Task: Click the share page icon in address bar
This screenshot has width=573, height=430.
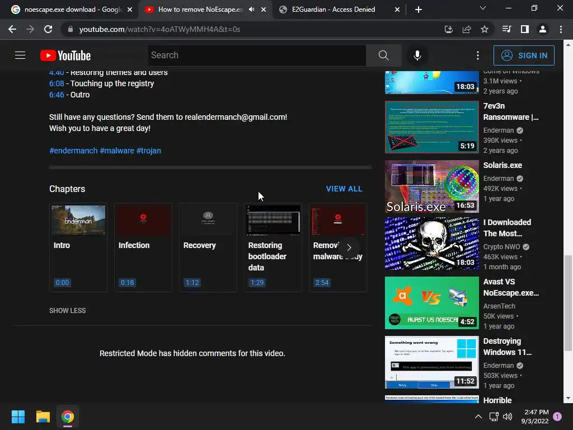Action: 466,29
